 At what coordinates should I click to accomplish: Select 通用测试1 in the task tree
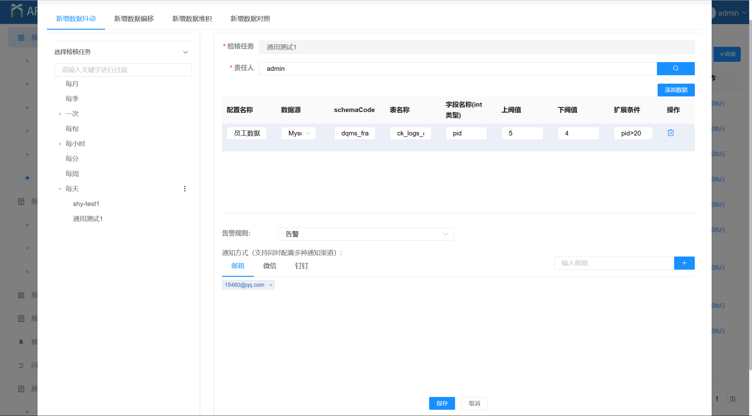pos(88,219)
